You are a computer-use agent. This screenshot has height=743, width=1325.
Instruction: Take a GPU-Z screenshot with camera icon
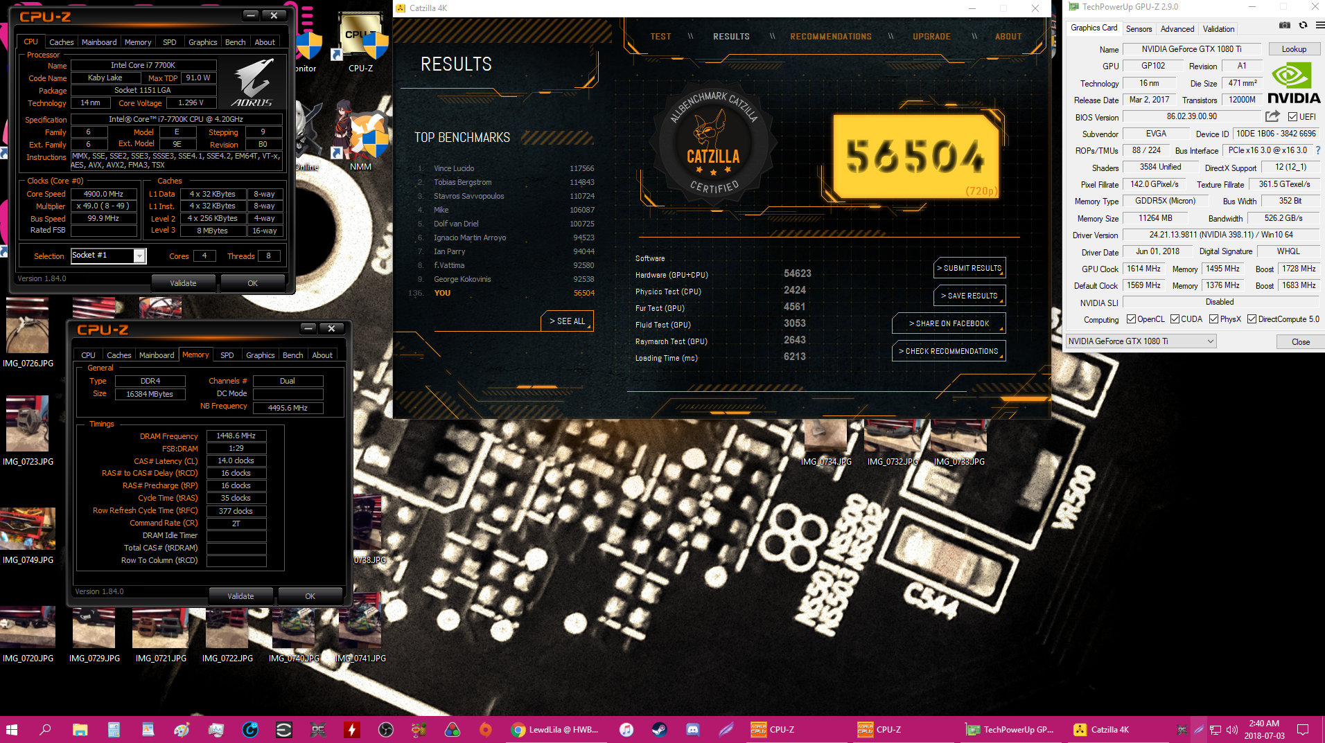point(1284,26)
